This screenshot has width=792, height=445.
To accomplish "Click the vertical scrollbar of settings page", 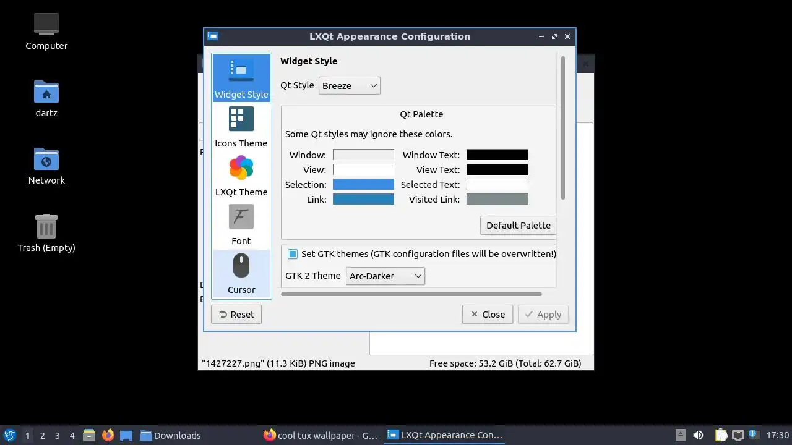I will click(563, 128).
